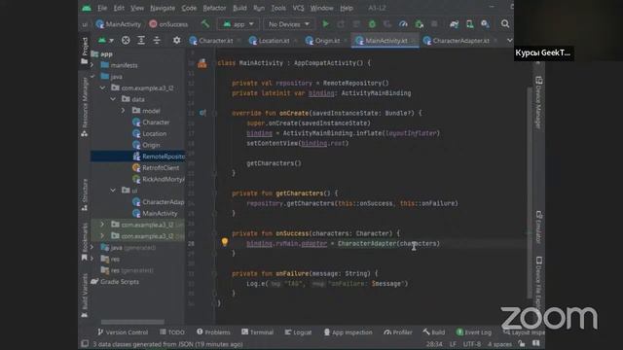The image size is (623, 350).
Task: Click the project panel horizontal scrollbar
Action: coord(132,322)
